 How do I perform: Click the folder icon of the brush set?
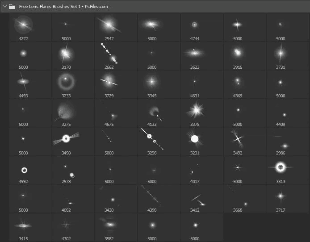[x=12, y=7]
